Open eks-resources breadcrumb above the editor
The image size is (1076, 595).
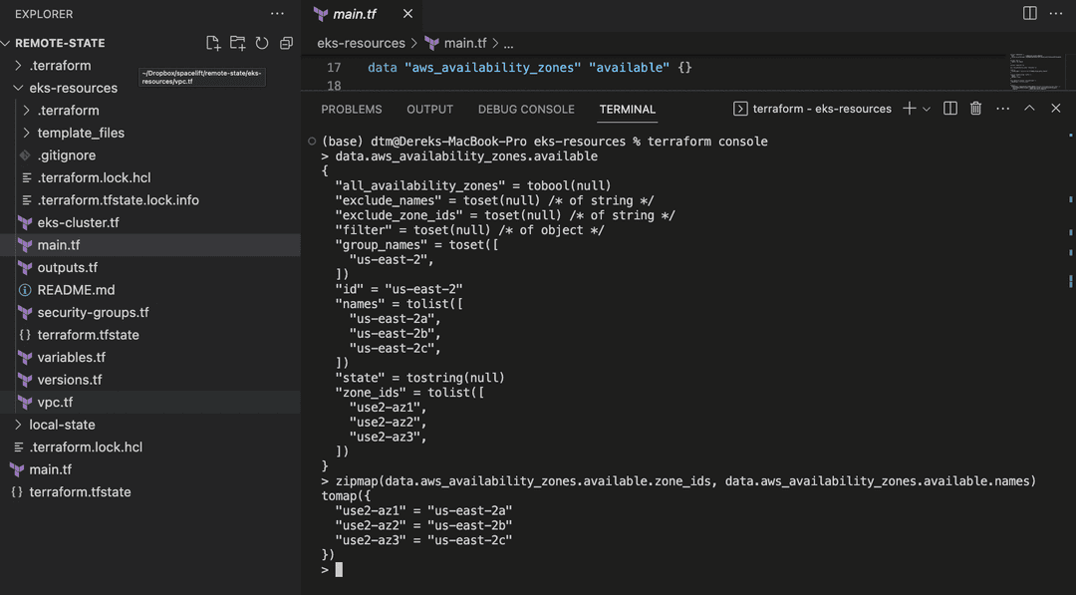[361, 43]
